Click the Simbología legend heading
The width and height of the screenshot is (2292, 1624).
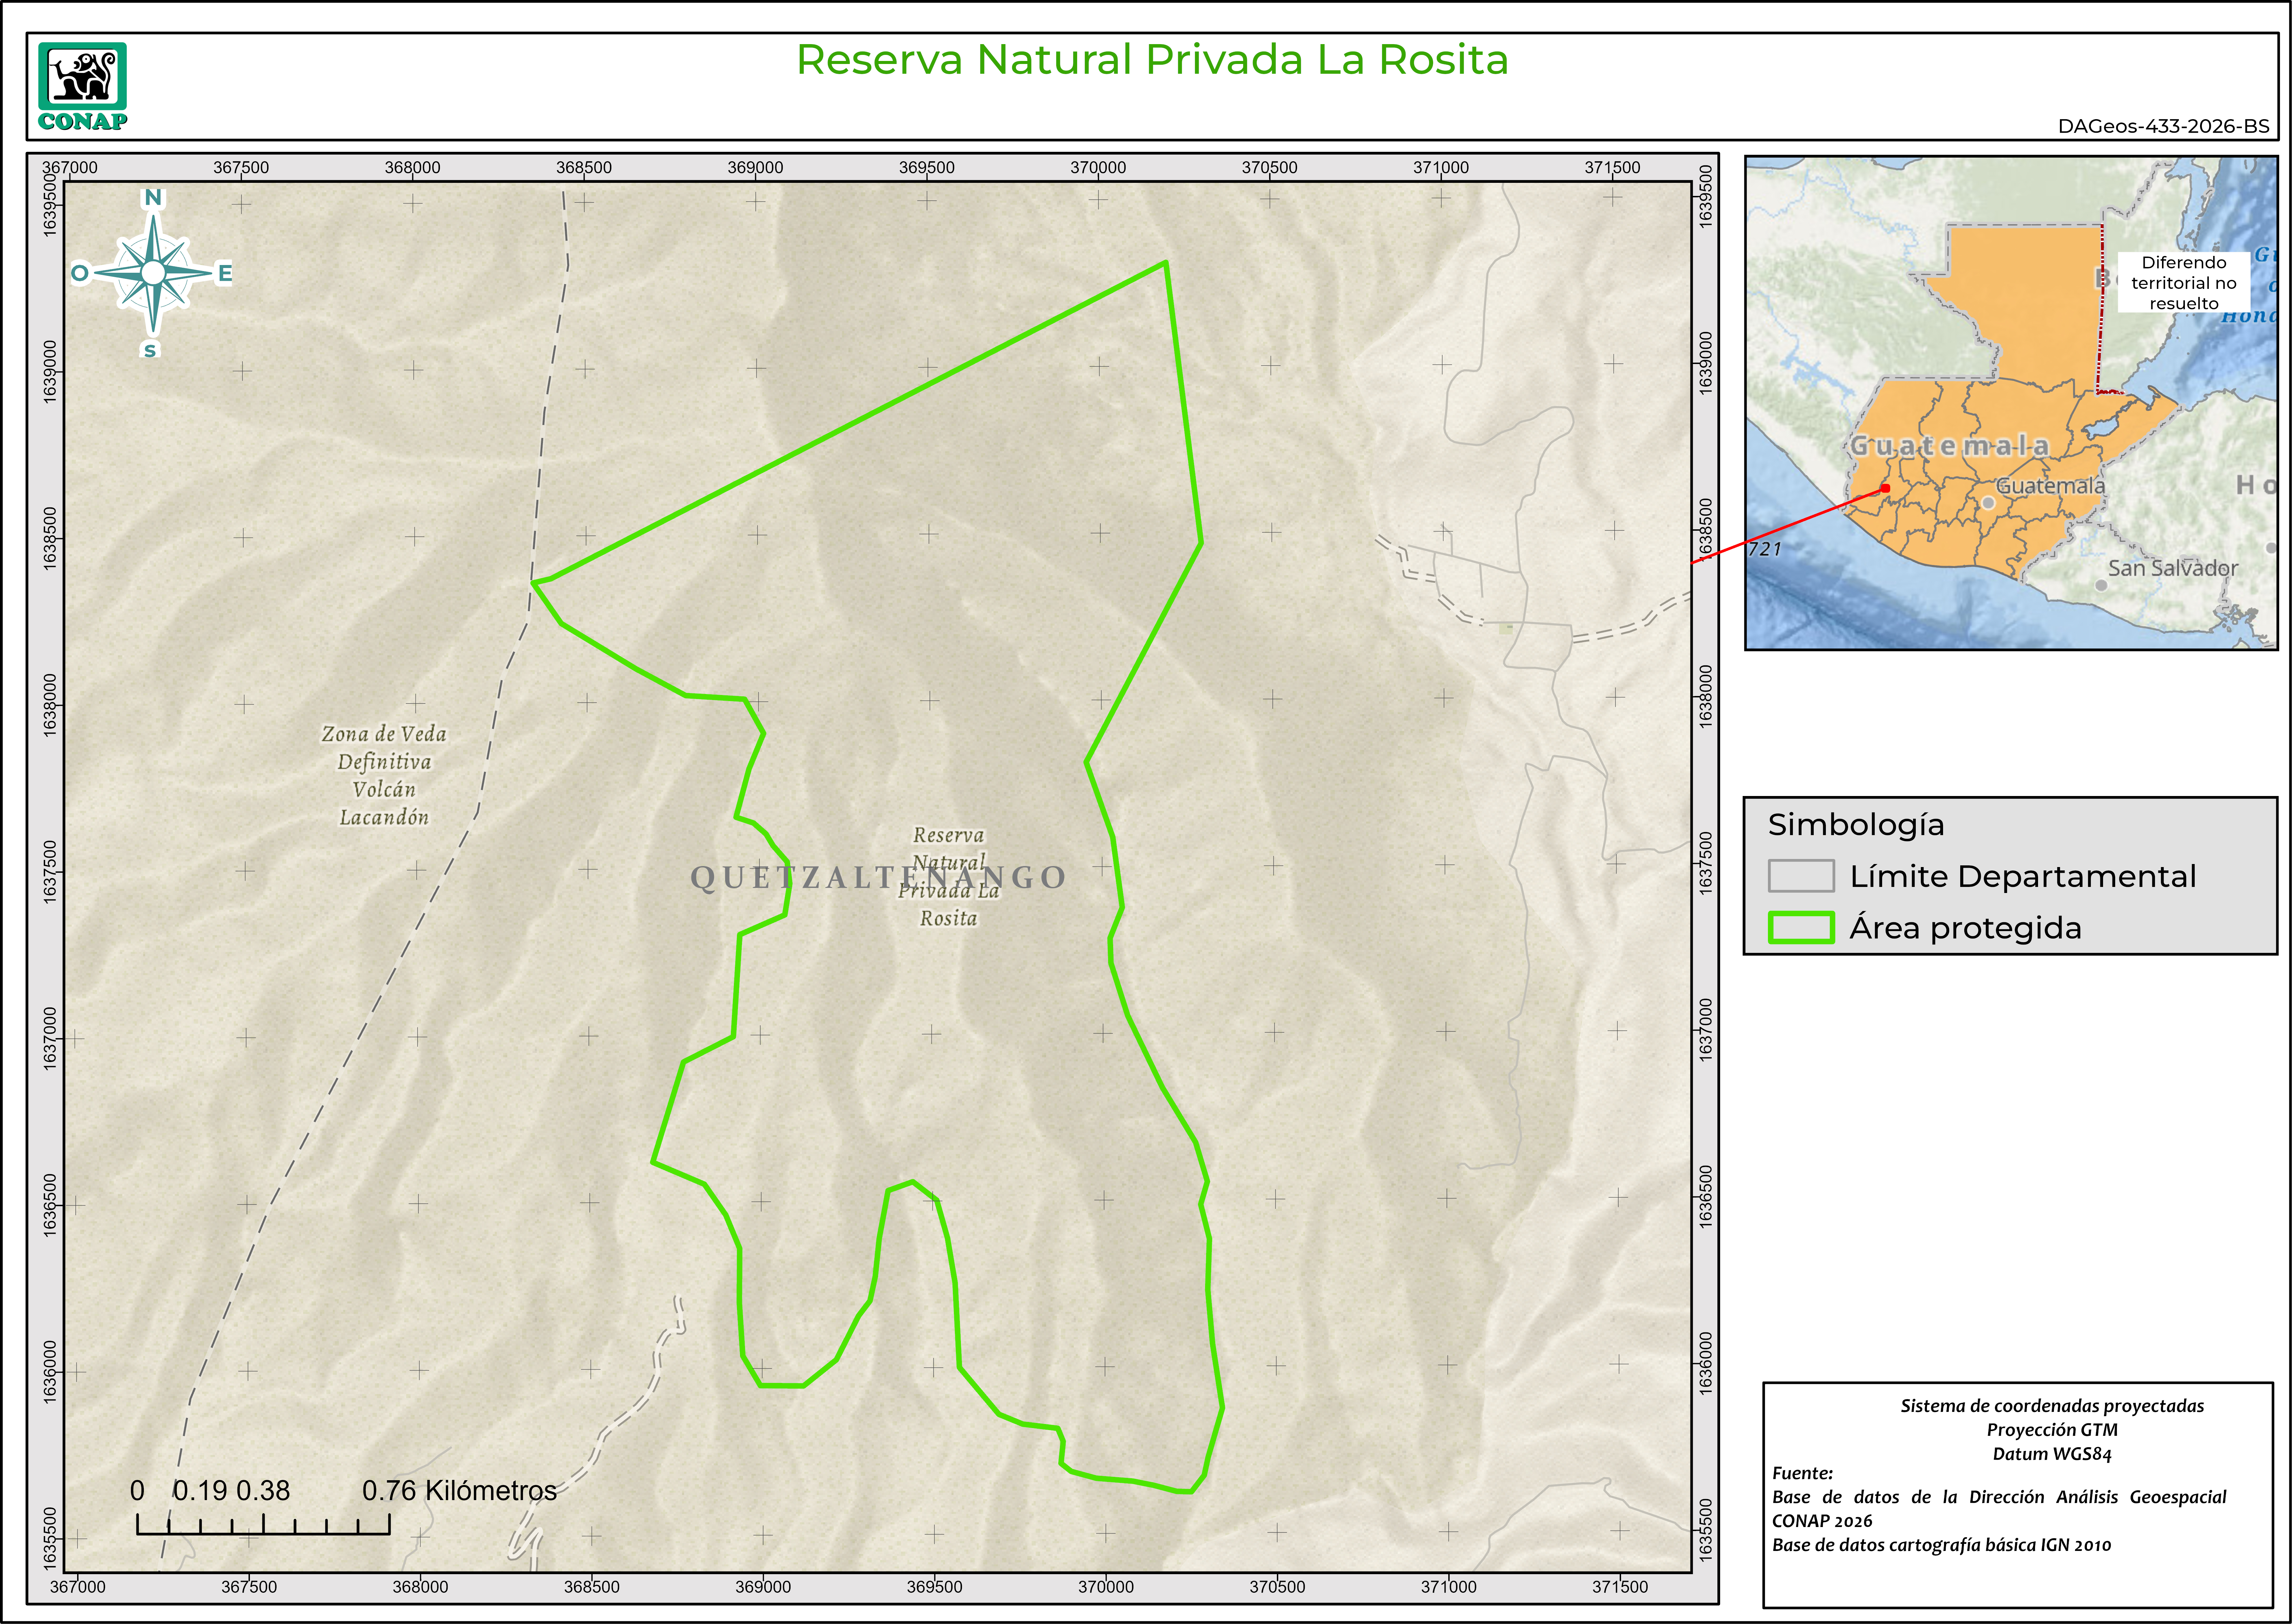pyautogui.click(x=1856, y=825)
